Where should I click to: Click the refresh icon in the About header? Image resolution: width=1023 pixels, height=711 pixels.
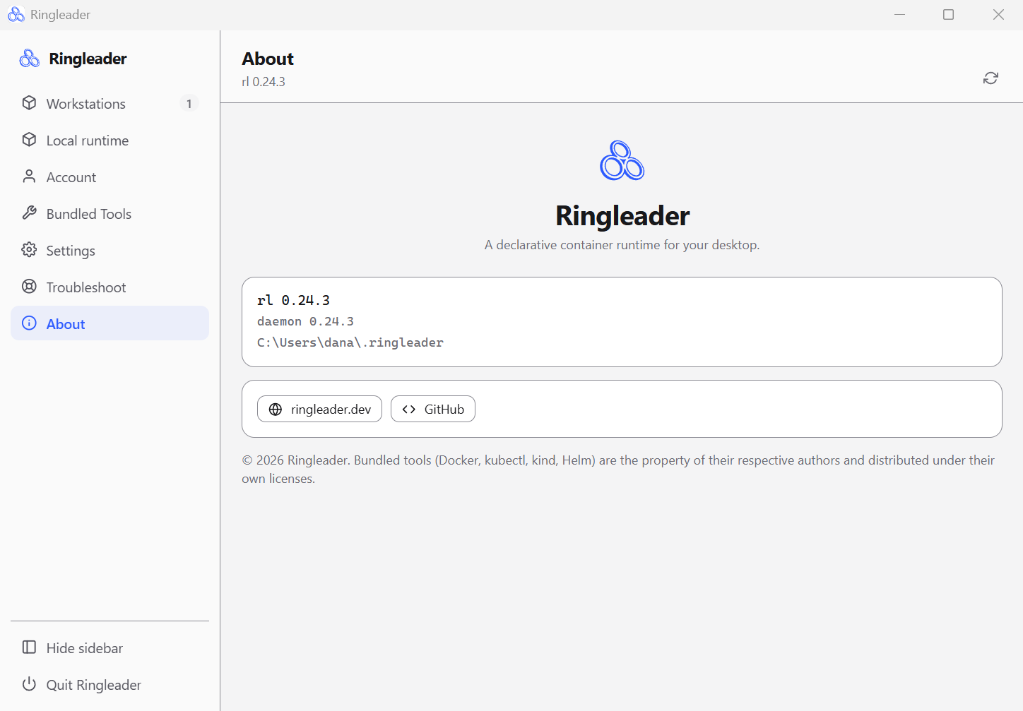[991, 78]
